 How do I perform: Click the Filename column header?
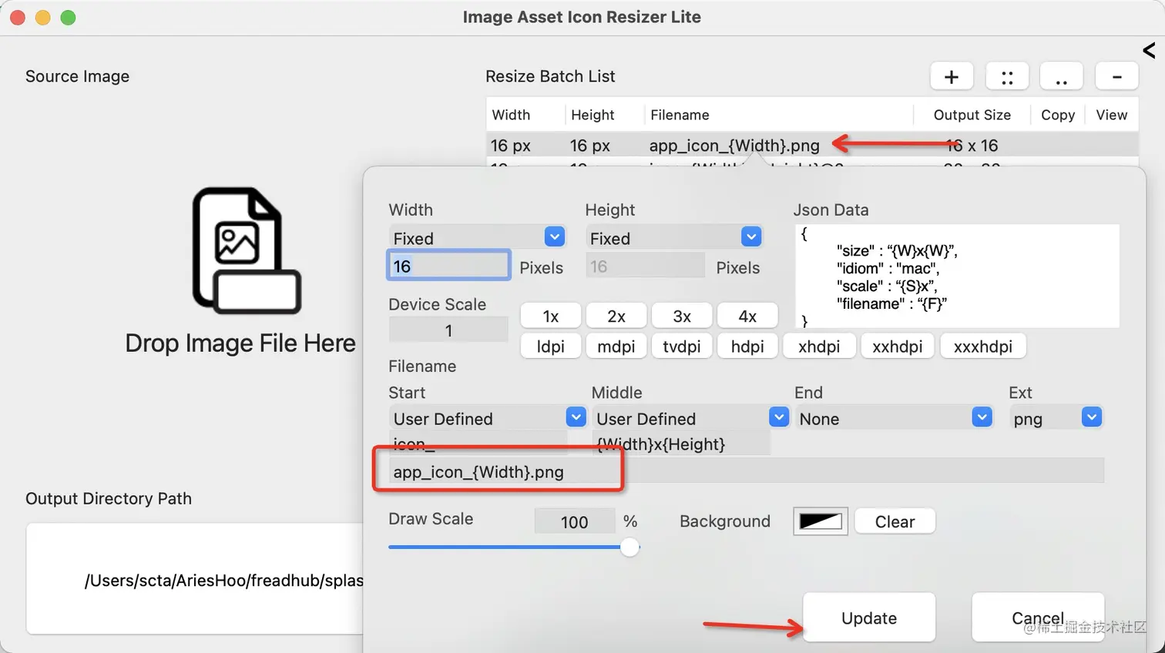680,115
